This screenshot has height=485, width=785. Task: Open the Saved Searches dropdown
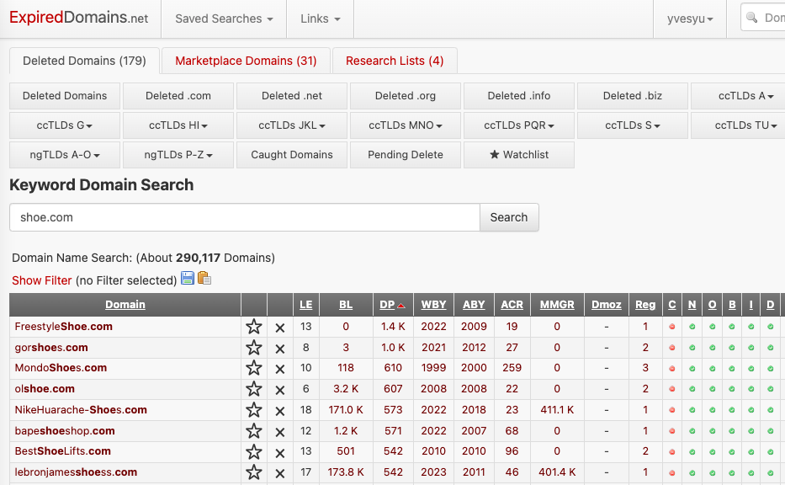[x=224, y=19]
